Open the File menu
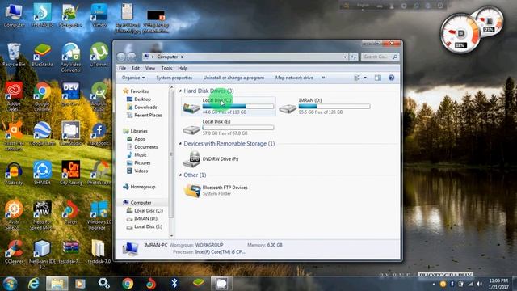The width and height of the screenshot is (517, 291). 122,68
